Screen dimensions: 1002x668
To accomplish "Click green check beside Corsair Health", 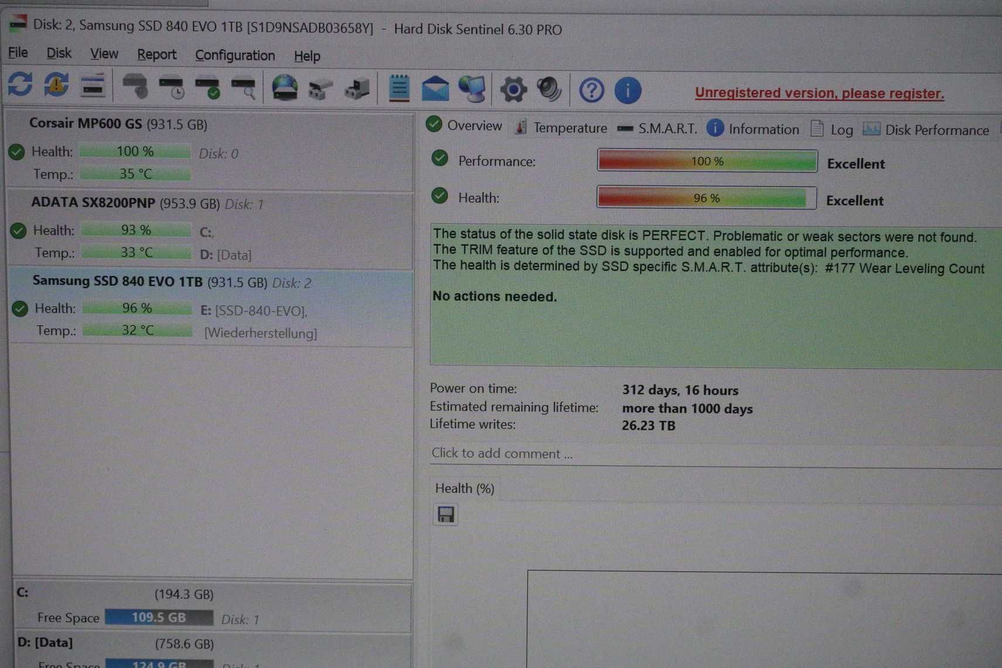I will pyautogui.click(x=16, y=152).
